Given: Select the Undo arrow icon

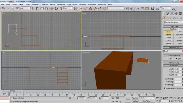Looking at the screenshot, I should point(3,9).
